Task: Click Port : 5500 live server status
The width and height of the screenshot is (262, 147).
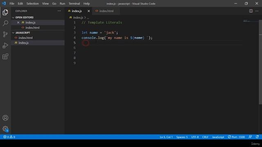Action: [236, 137]
